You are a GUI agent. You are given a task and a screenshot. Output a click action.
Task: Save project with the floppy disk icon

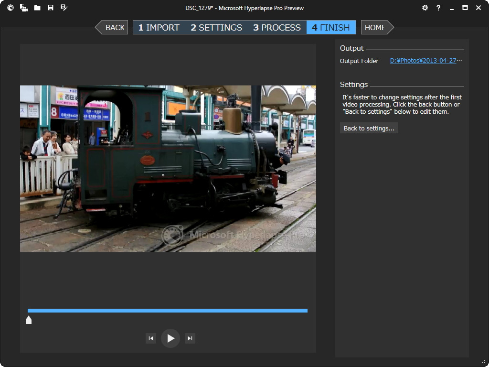(51, 8)
